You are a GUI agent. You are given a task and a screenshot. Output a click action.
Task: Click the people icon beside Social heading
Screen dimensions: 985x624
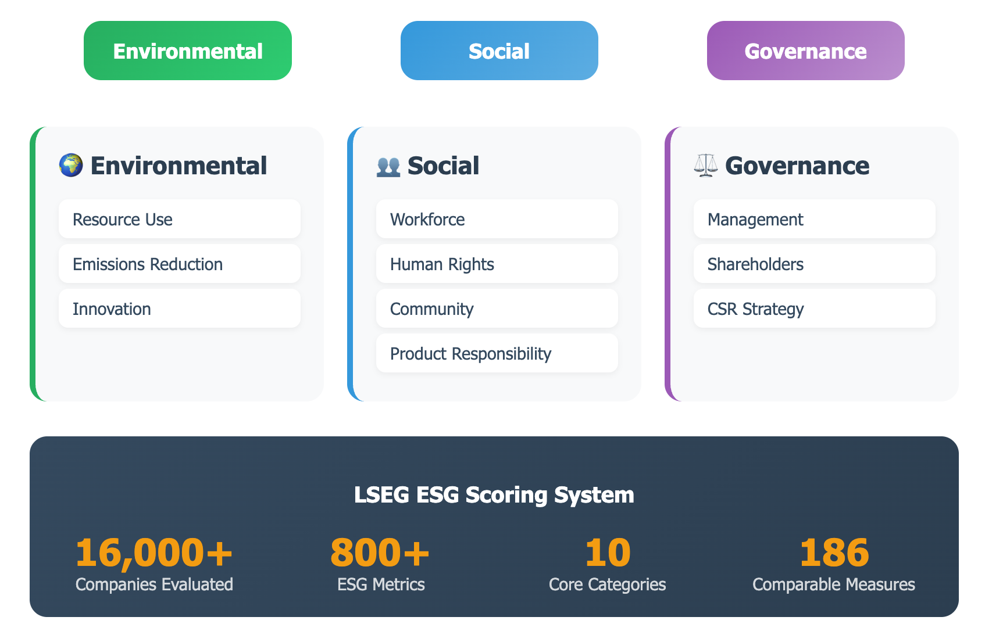pos(388,167)
